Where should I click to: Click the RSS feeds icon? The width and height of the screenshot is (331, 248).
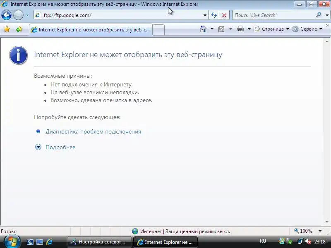[221, 29]
